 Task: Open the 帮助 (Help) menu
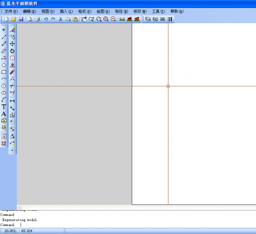click(176, 11)
